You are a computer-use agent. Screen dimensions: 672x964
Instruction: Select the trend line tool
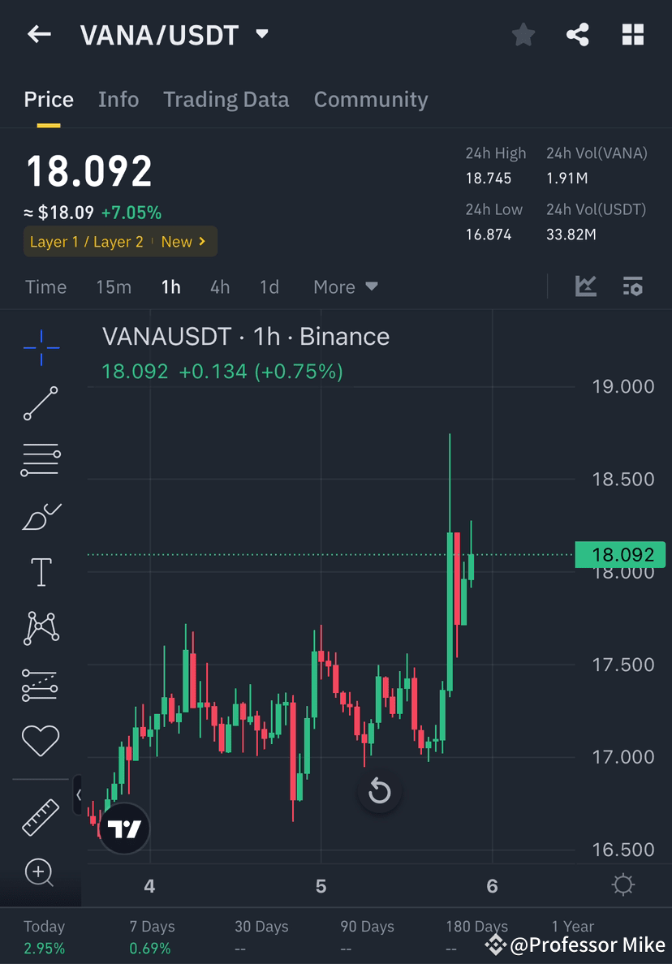(x=41, y=403)
